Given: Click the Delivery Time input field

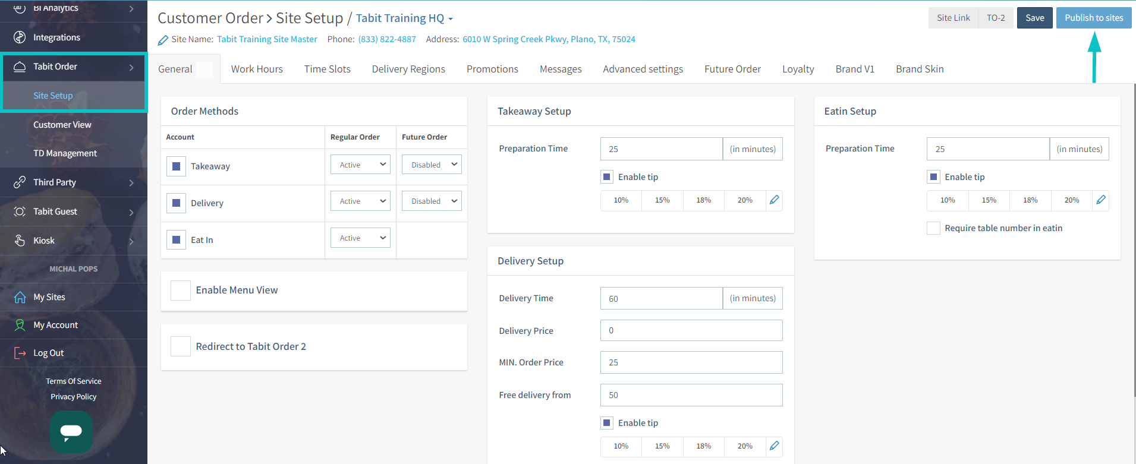Looking at the screenshot, I should coord(662,298).
